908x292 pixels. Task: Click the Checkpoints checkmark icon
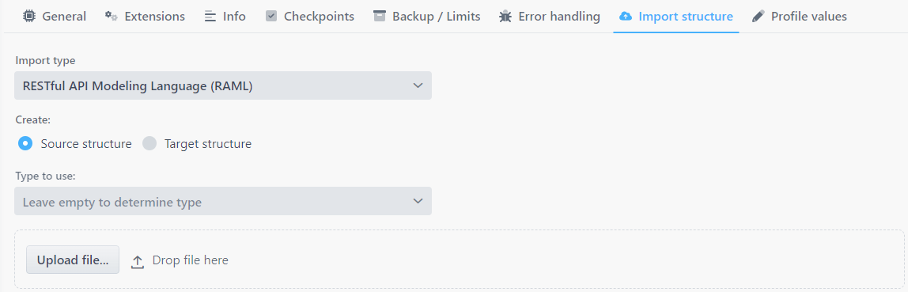(x=271, y=17)
